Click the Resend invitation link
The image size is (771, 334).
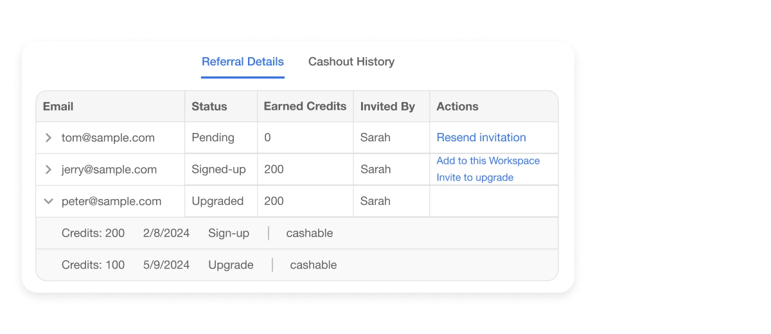(x=481, y=137)
